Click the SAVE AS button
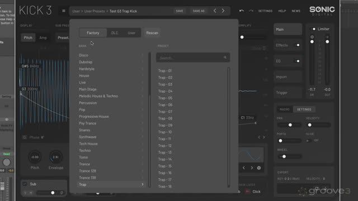Image resolution: width=358 pixels, height=201 pixels. click(199, 11)
